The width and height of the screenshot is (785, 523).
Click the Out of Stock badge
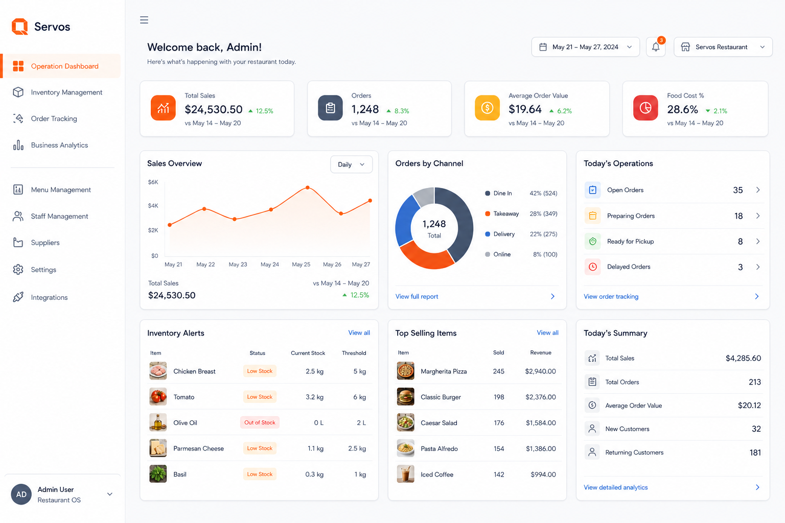[260, 423]
